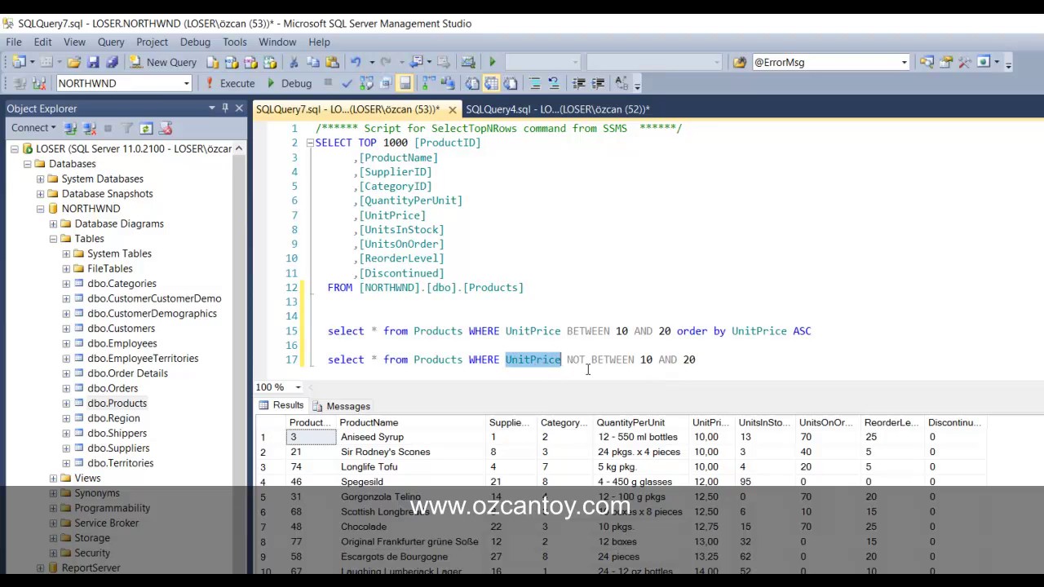The width and height of the screenshot is (1044, 587).
Task: Collapse the Databases folder
Action: 28,164
